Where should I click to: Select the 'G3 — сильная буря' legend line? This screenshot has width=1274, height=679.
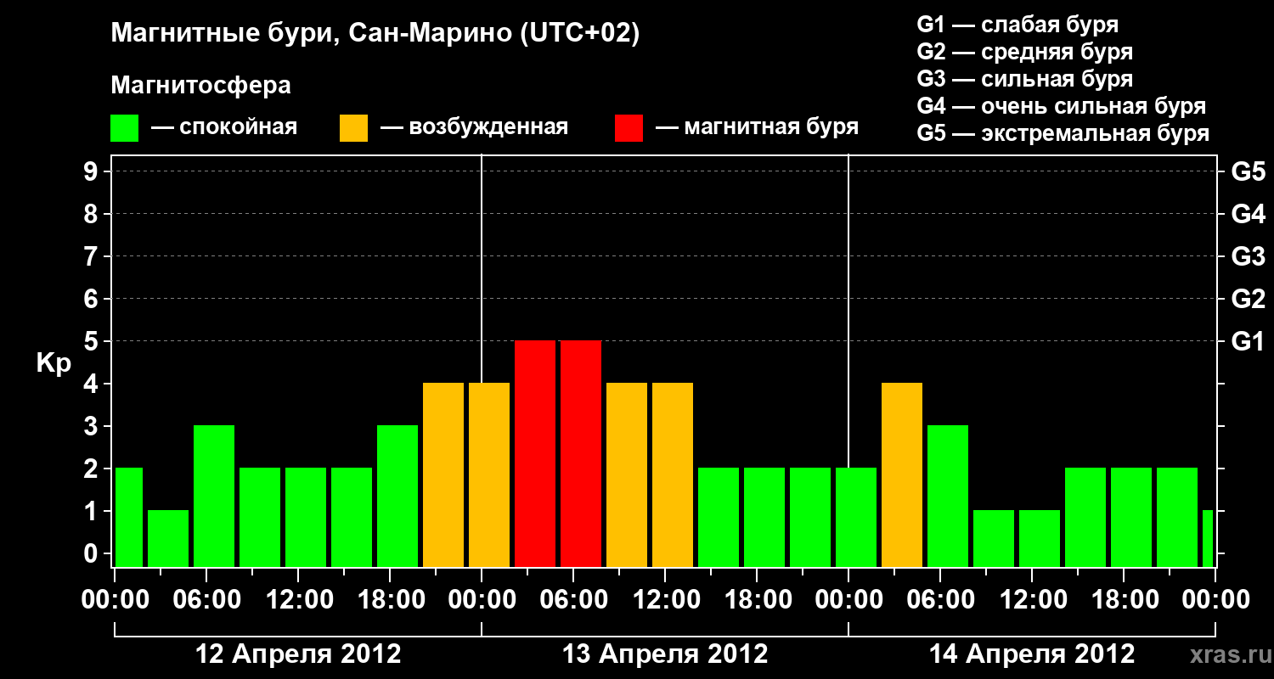(x=1024, y=79)
